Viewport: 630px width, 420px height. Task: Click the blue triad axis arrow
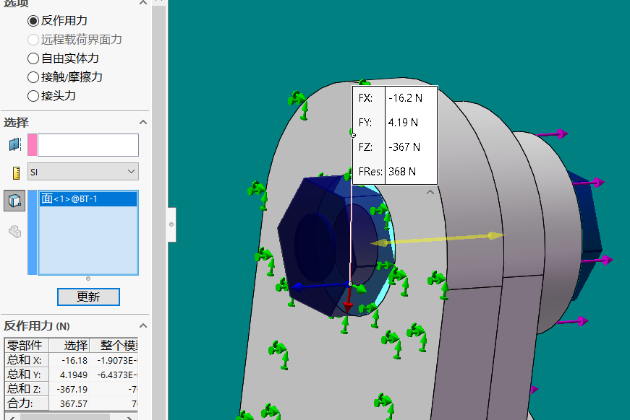[320, 285]
